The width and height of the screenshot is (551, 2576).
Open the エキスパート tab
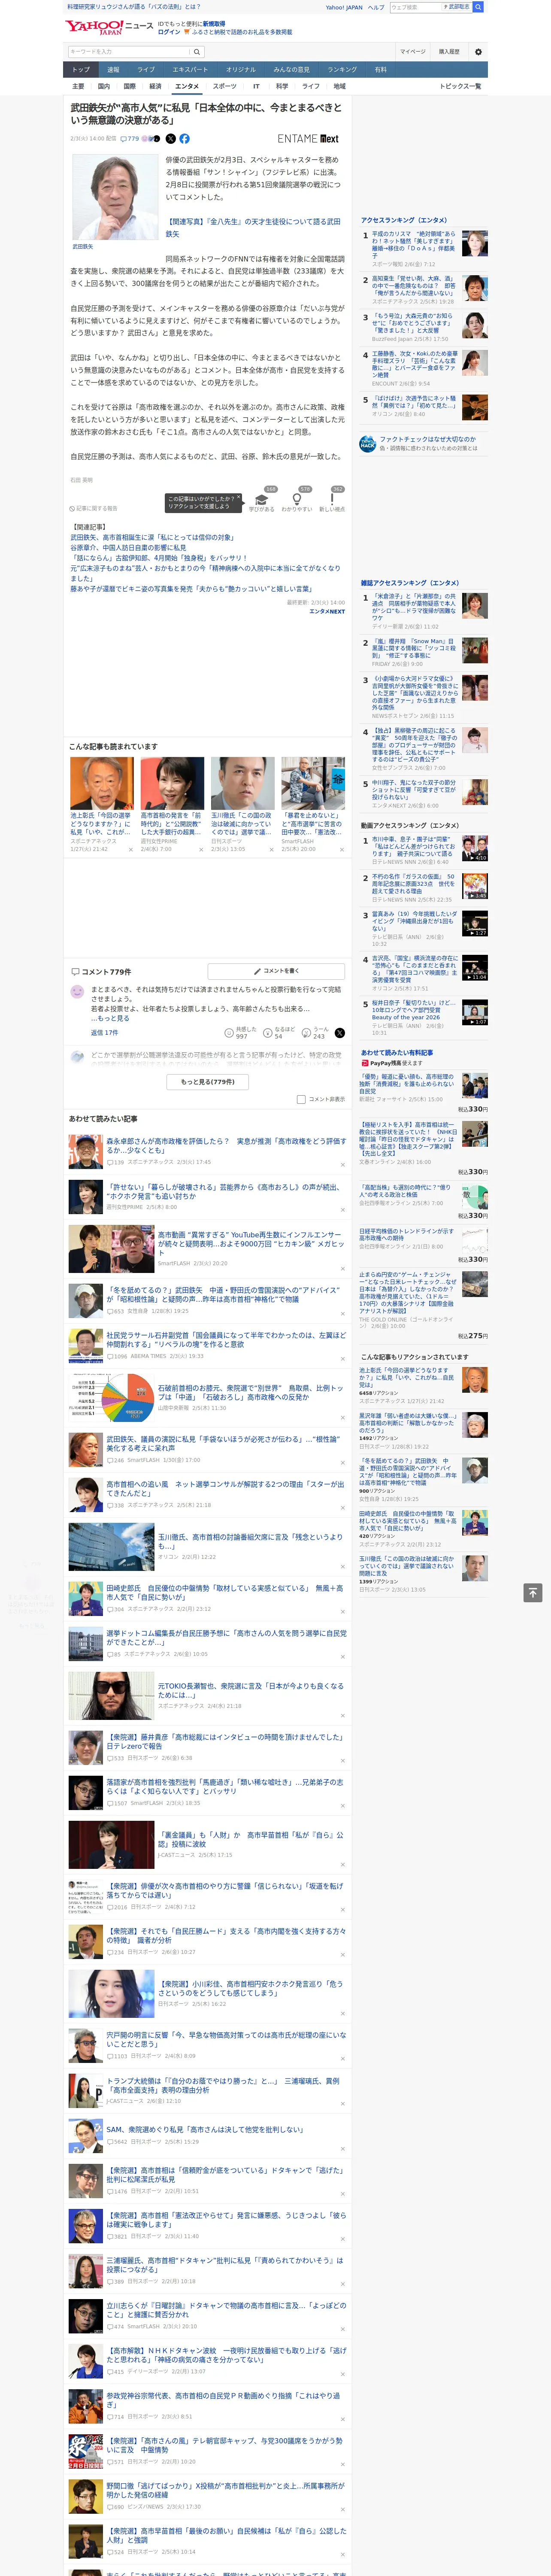pos(190,70)
